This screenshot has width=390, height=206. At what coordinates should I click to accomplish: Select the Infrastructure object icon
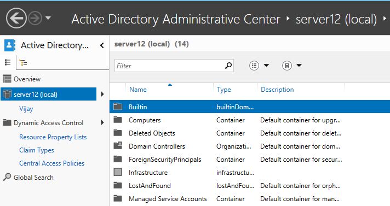[118, 172]
